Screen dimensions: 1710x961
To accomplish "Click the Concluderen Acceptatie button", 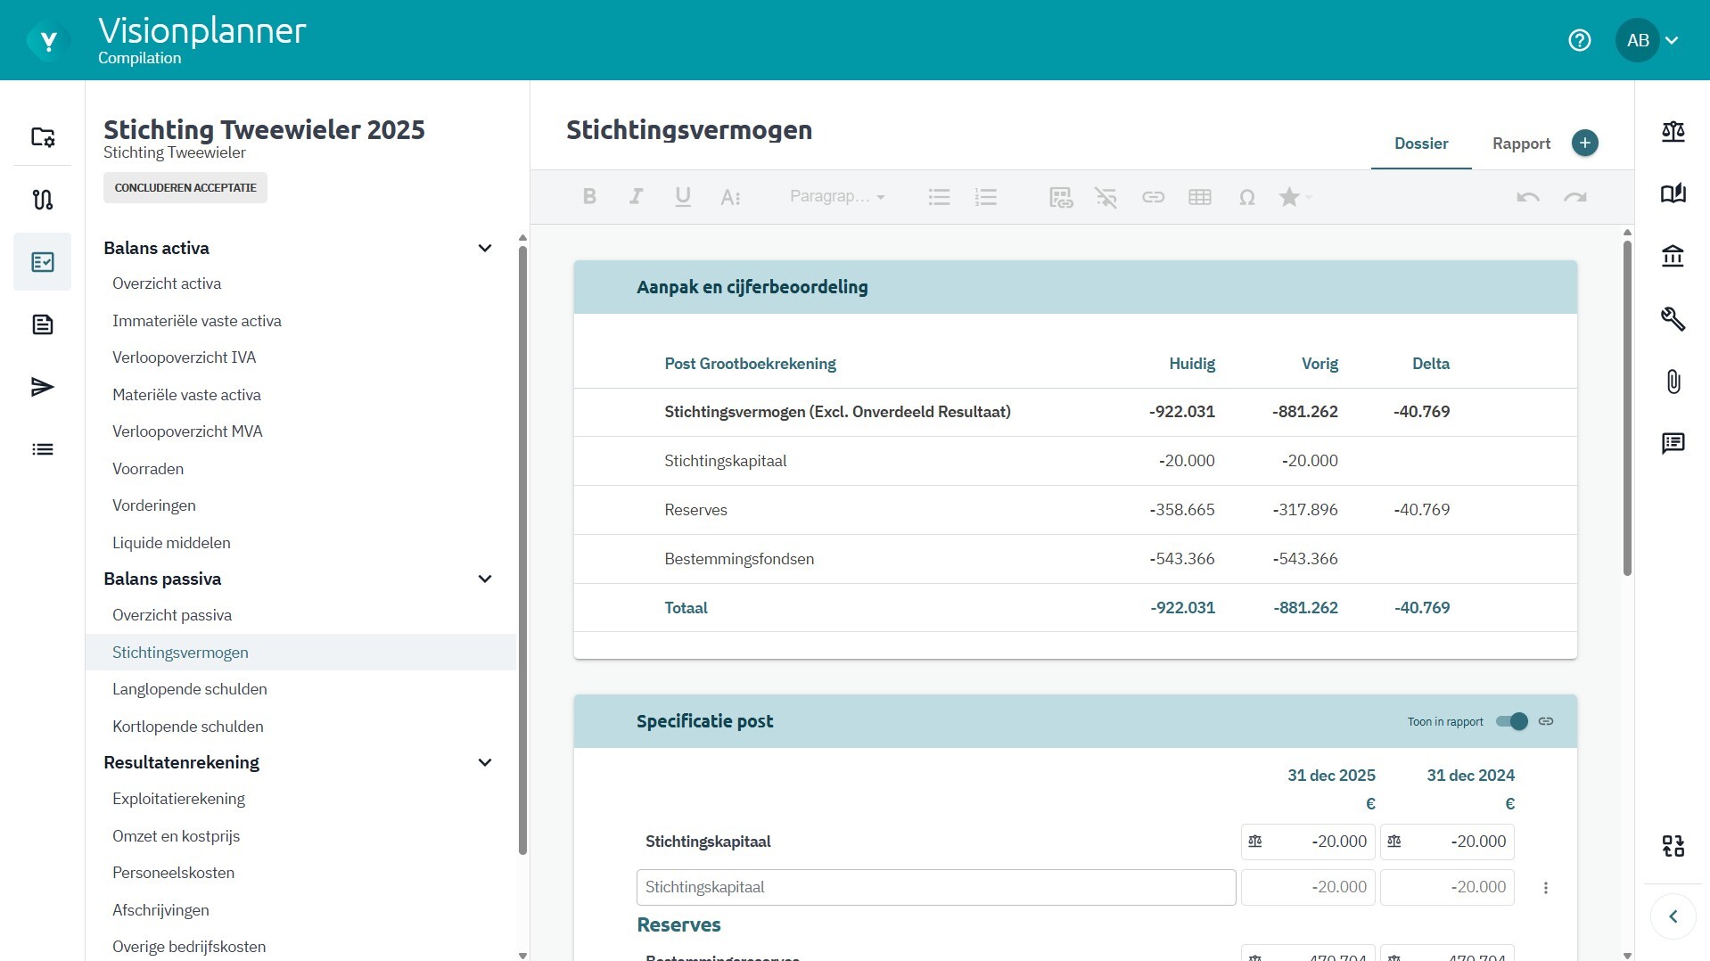I will point(185,188).
